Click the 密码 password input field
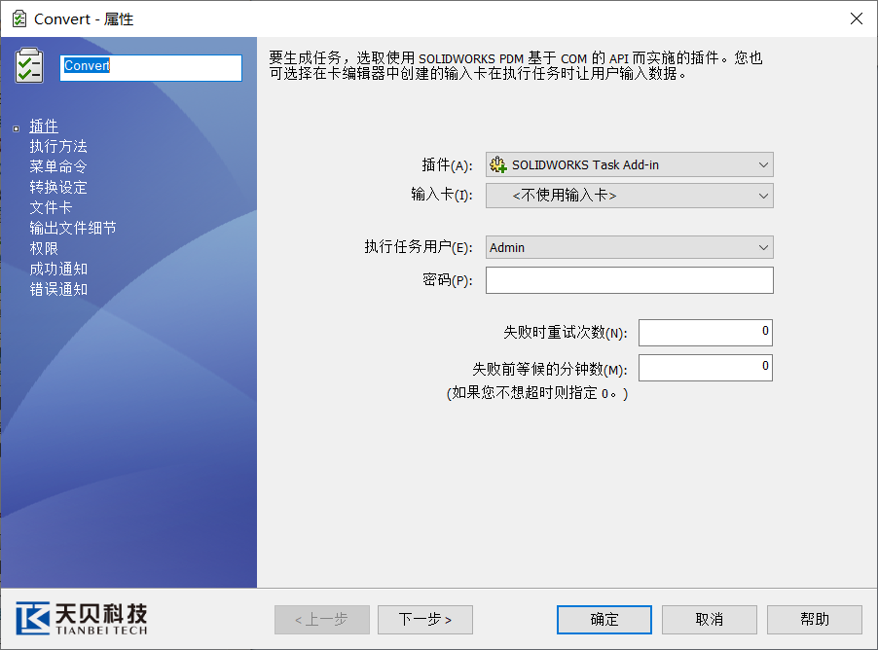The width and height of the screenshot is (878, 650). (629, 281)
